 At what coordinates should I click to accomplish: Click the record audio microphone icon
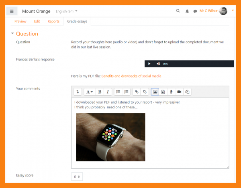[171, 92]
